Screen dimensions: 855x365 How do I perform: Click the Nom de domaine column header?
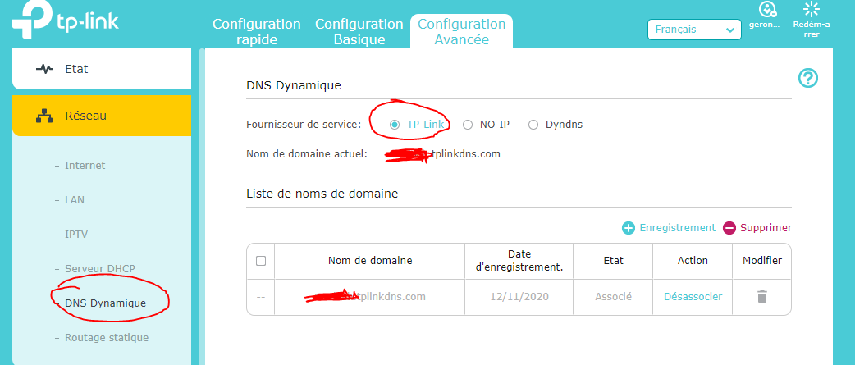(x=370, y=261)
